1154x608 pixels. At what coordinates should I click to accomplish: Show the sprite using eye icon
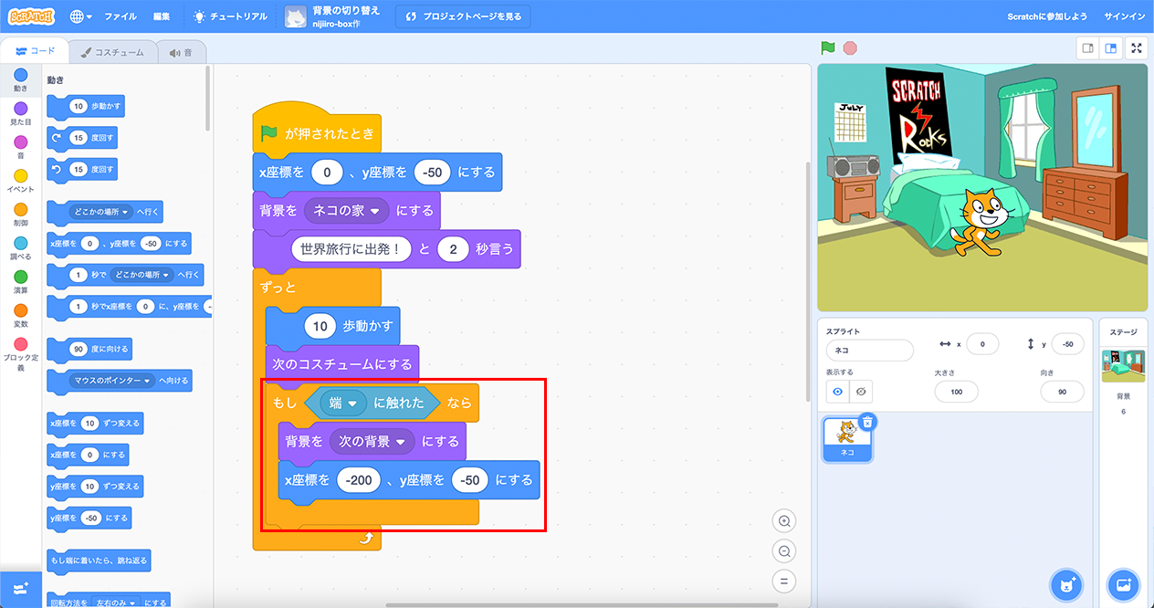(837, 392)
